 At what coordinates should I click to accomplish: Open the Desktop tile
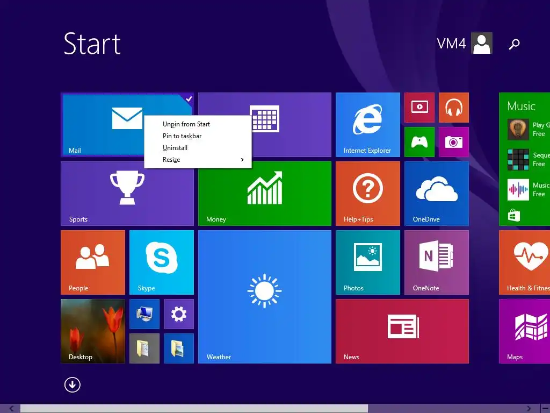(92, 331)
